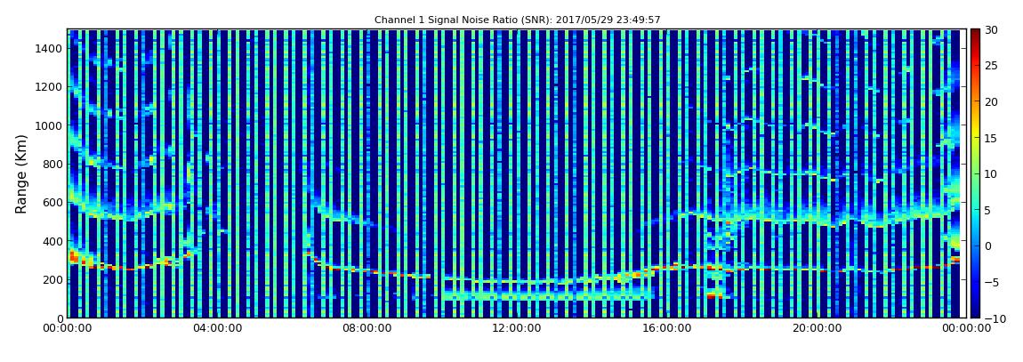Click the 1400 range tick label
1023x362 pixels.
[50, 48]
